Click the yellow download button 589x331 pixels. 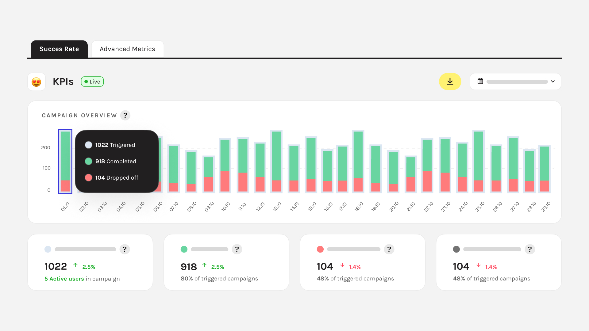click(x=450, y=82)
